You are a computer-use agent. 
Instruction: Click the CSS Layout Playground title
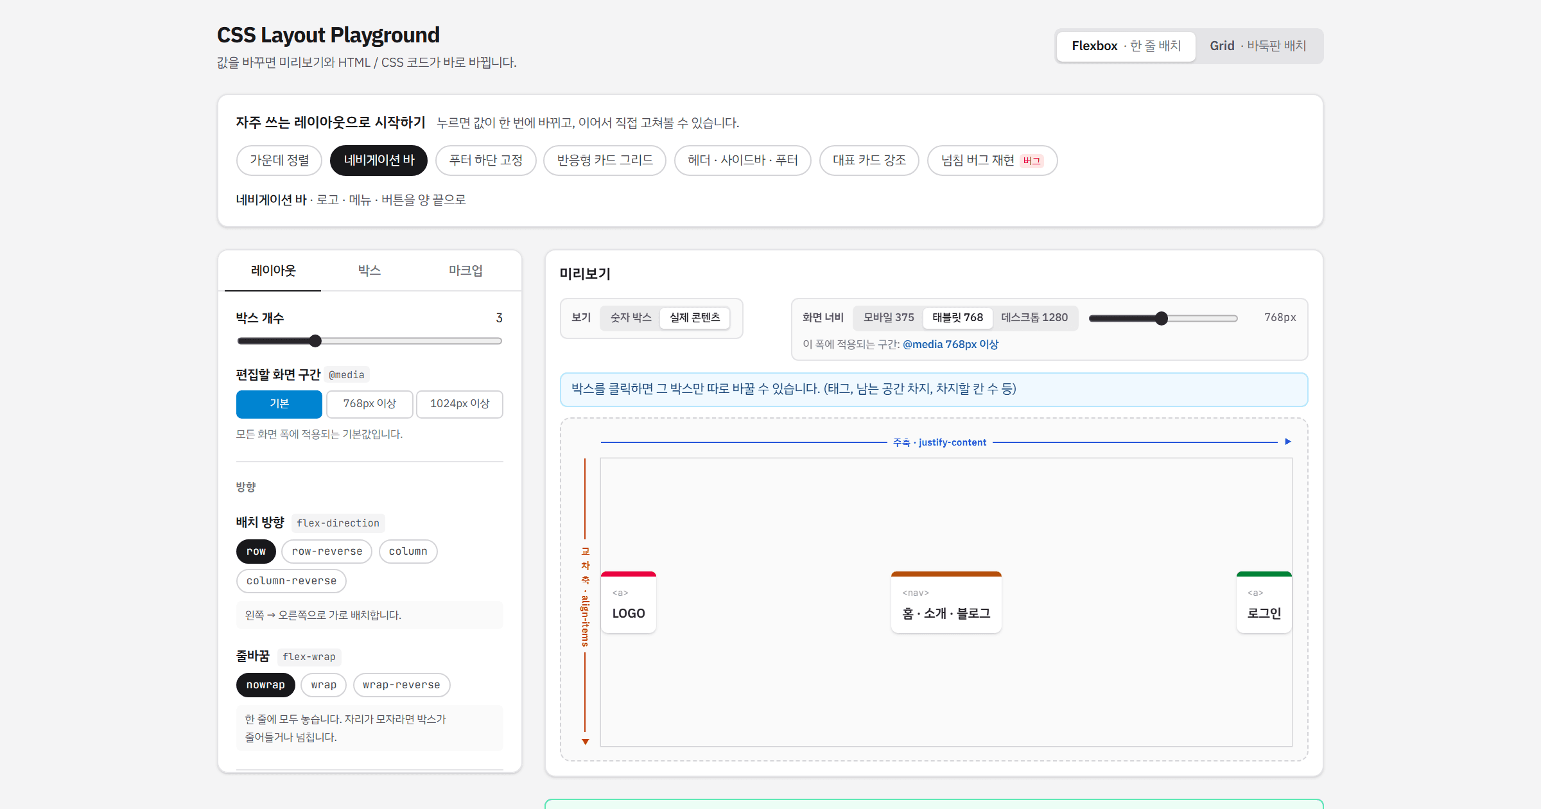click(328, 35)
